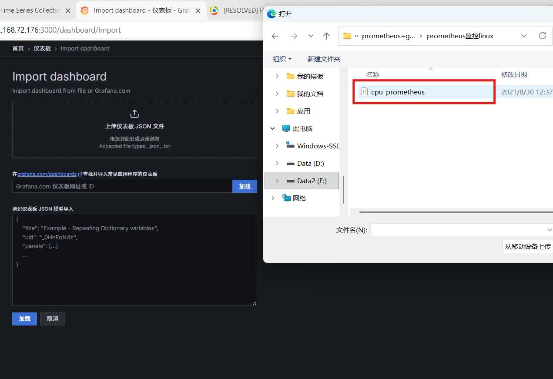Image resolution: width=553 pixels, height=379 pixels.
Task: Open recent locations dropdown in file dialog
Action: coord(311,36)
